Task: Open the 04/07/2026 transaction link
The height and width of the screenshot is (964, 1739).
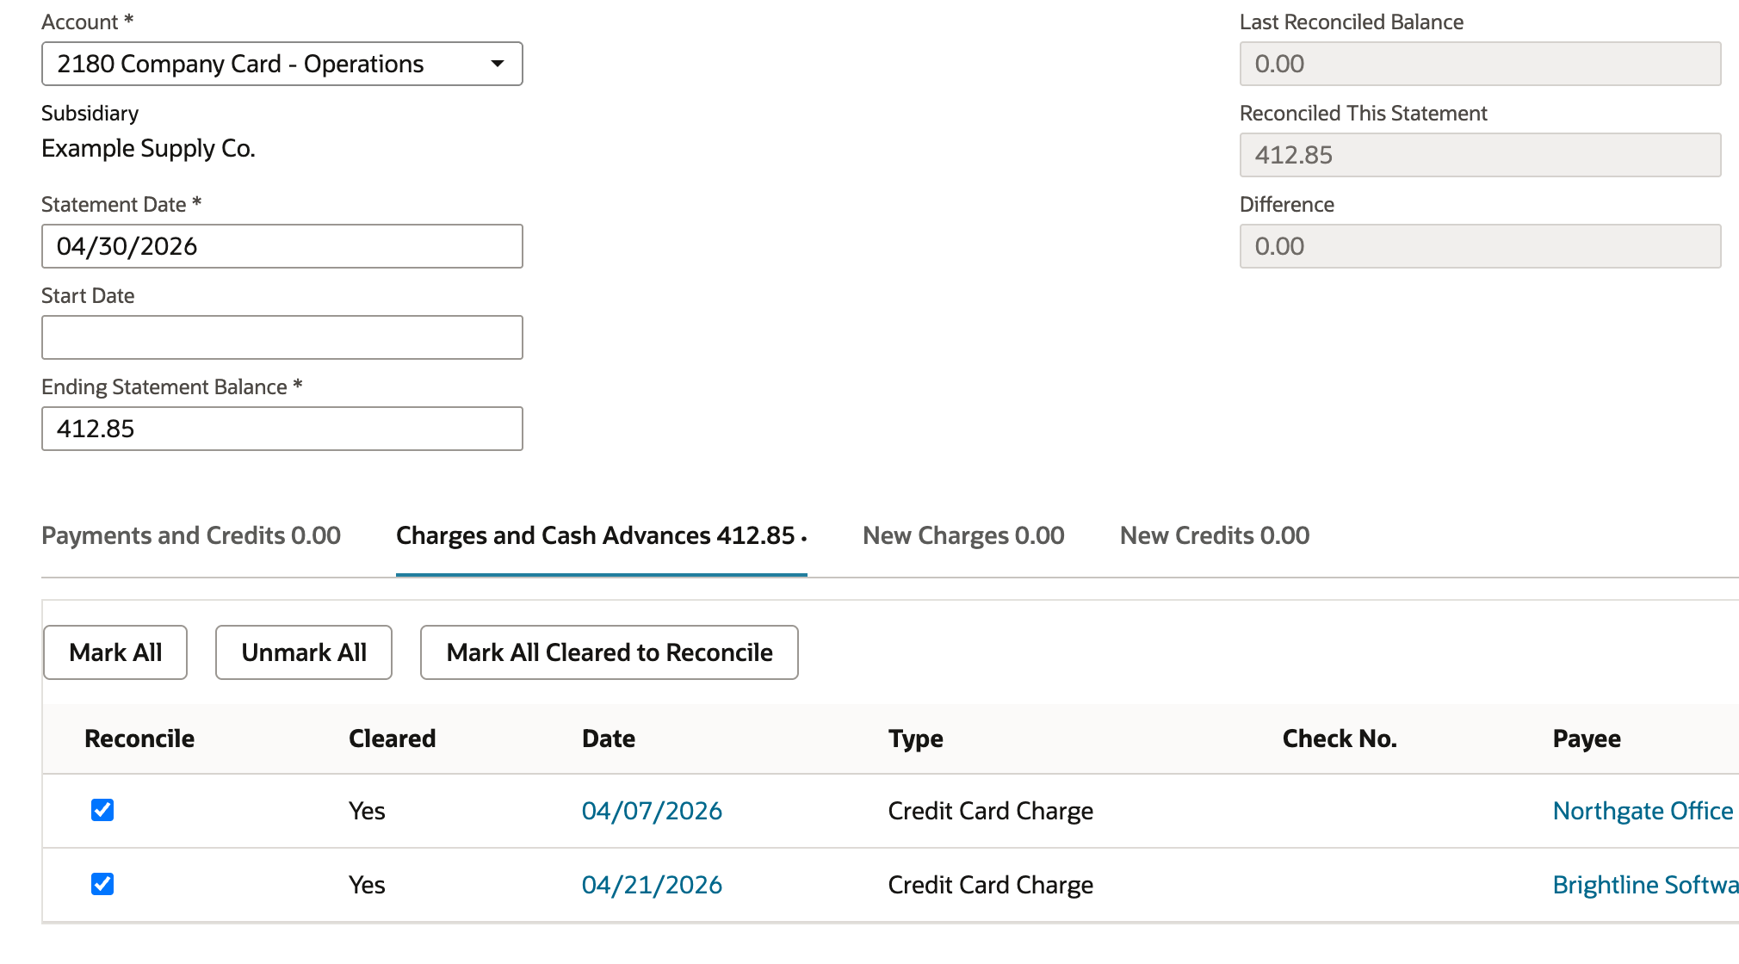Action: point(652,811)
